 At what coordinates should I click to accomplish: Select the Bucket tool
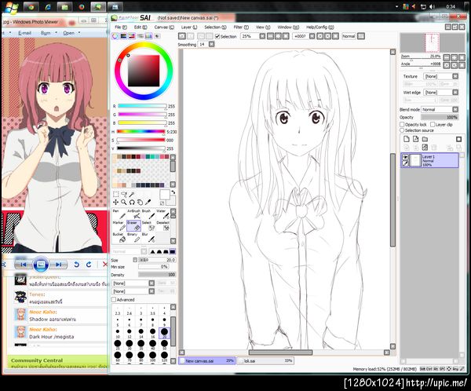(x=119, y=237)
